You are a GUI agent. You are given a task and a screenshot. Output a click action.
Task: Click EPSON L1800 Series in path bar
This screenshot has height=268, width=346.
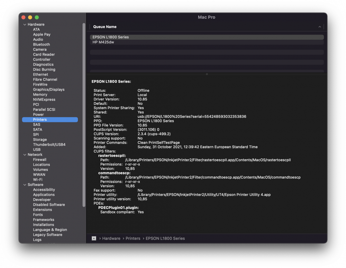[165, 238]
